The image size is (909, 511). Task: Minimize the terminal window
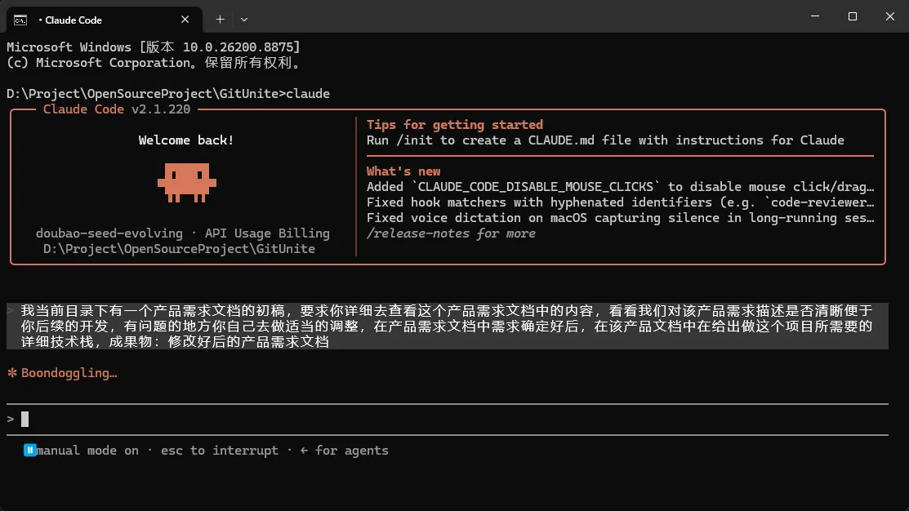pos(815,16)
